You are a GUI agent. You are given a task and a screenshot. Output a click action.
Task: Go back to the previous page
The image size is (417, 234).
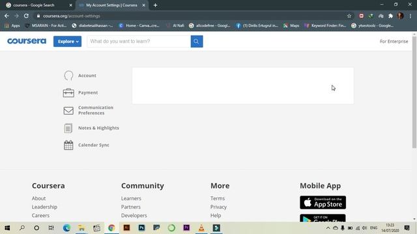click(x=7, y=16)
